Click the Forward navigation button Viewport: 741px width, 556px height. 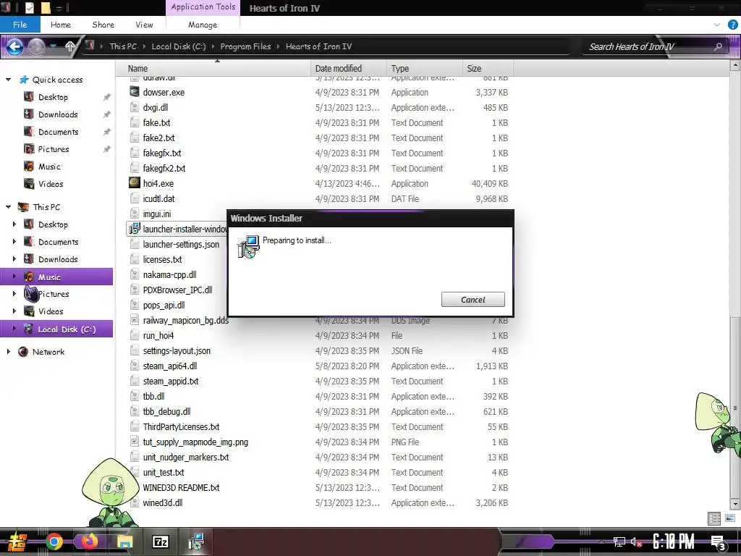coord(36,46)
